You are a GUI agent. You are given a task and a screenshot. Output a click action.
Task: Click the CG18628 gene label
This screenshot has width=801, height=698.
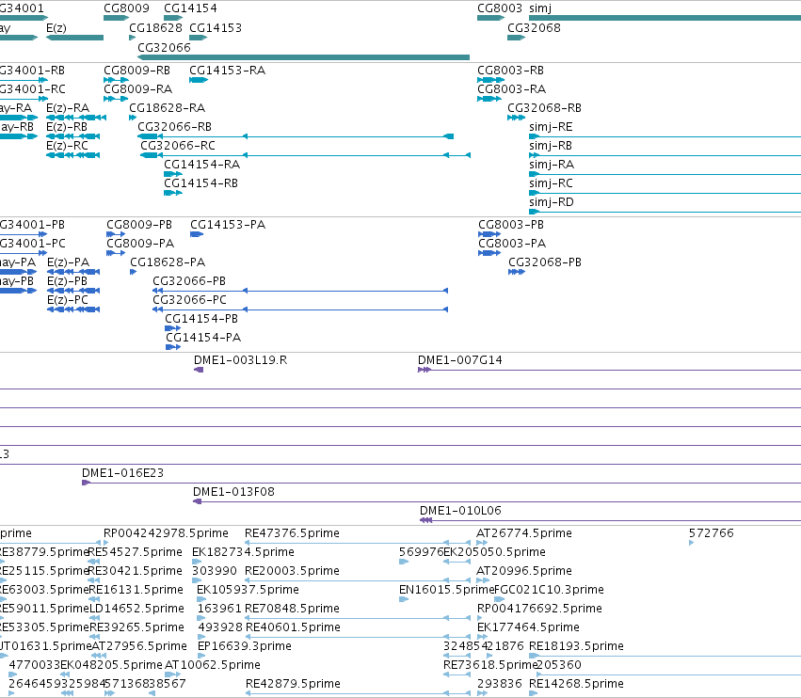(x=155, y=28)
